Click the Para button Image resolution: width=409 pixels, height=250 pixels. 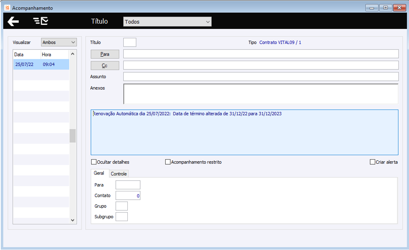[105, 54]
